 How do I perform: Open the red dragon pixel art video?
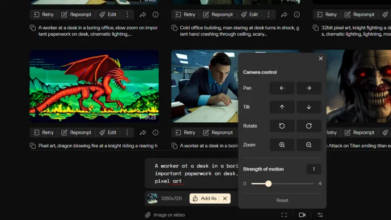click(x=94, y=85)
